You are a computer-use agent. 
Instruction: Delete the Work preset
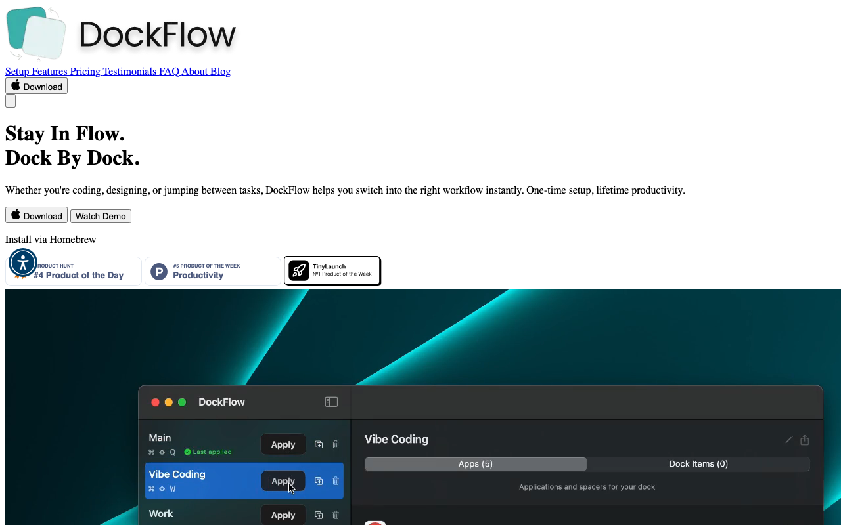tap(336, 515)
